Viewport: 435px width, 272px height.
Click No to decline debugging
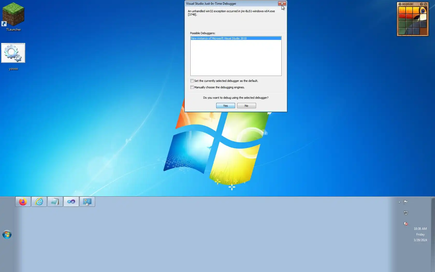click(247, 106)
